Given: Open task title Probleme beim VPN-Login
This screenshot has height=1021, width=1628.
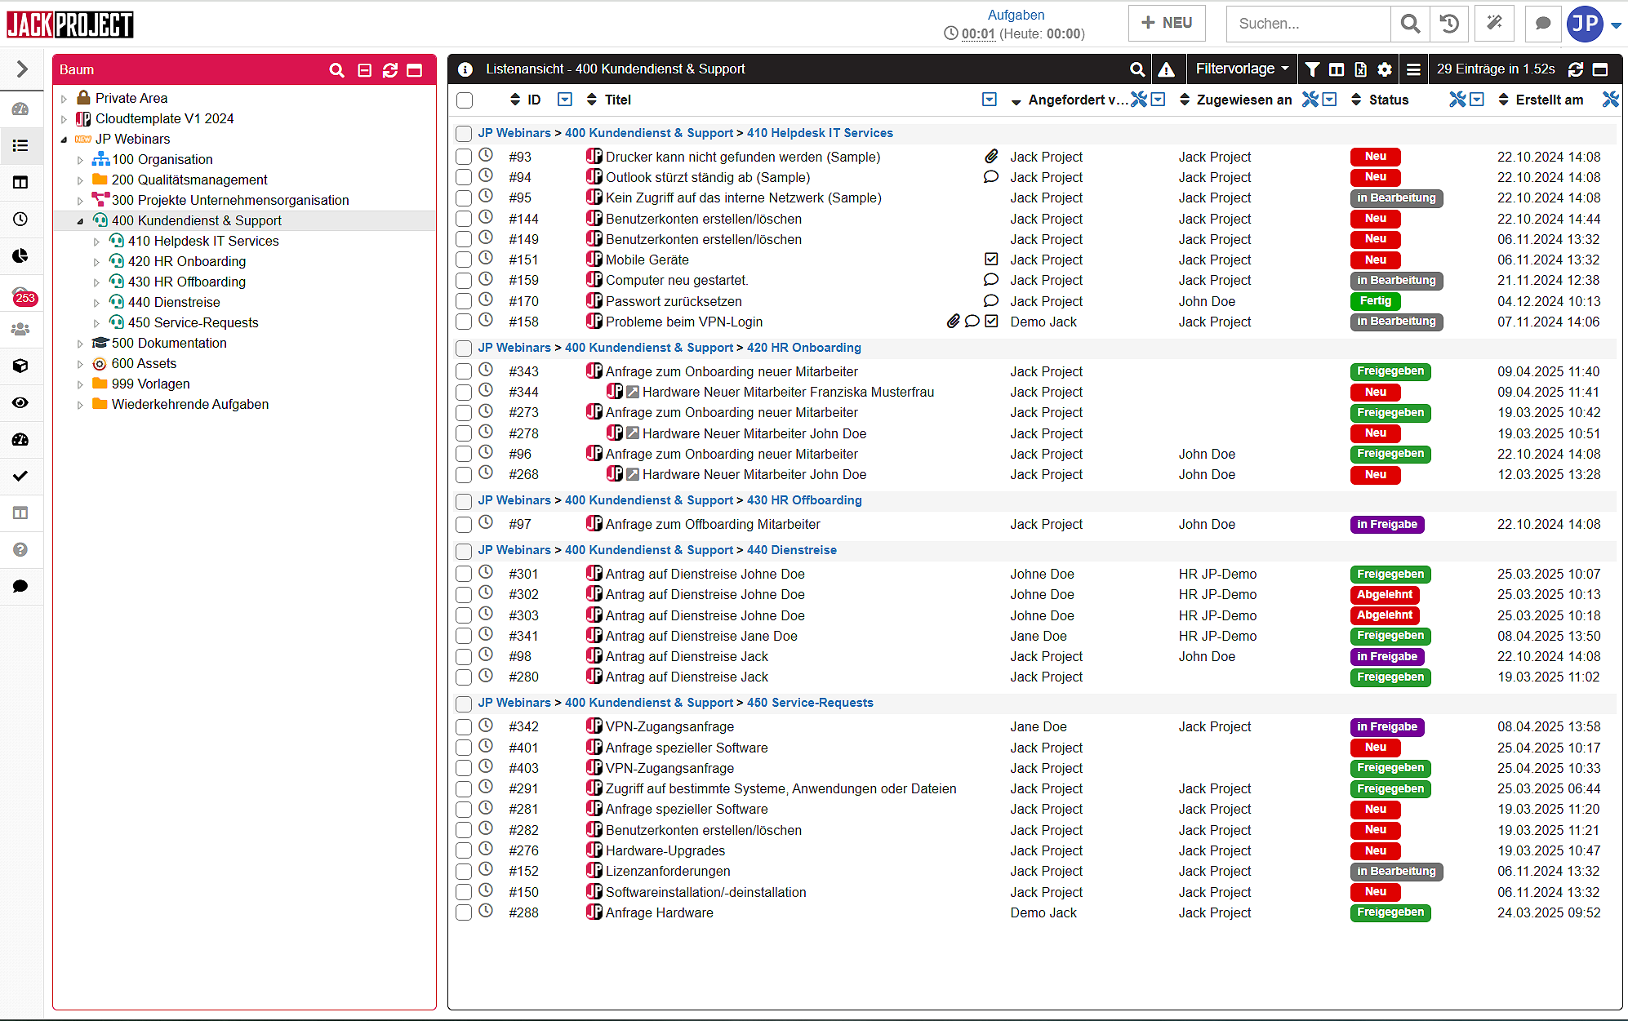Looking at the screenshot, I should [683, 322].
